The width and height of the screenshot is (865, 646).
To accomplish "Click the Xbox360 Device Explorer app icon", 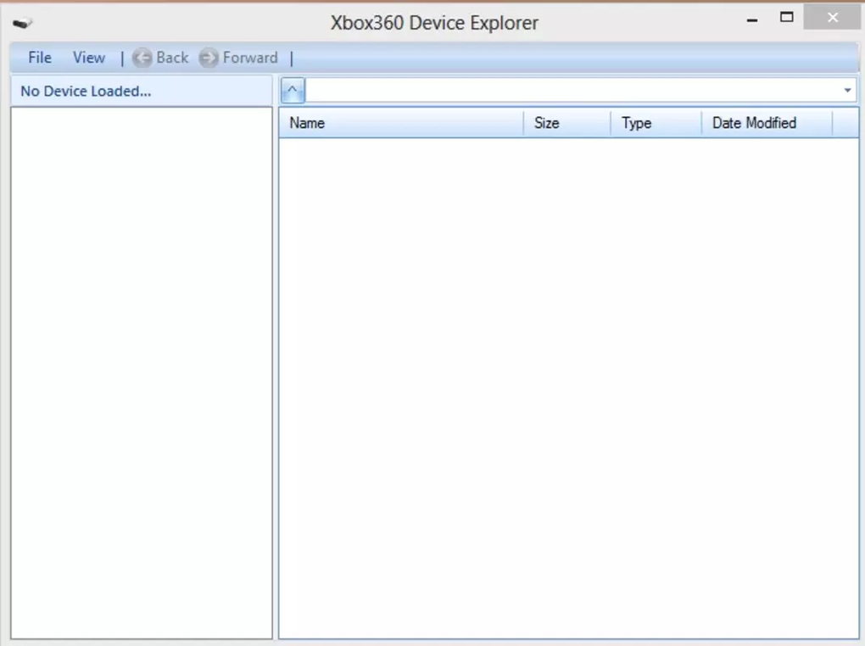I will point(23,23).
